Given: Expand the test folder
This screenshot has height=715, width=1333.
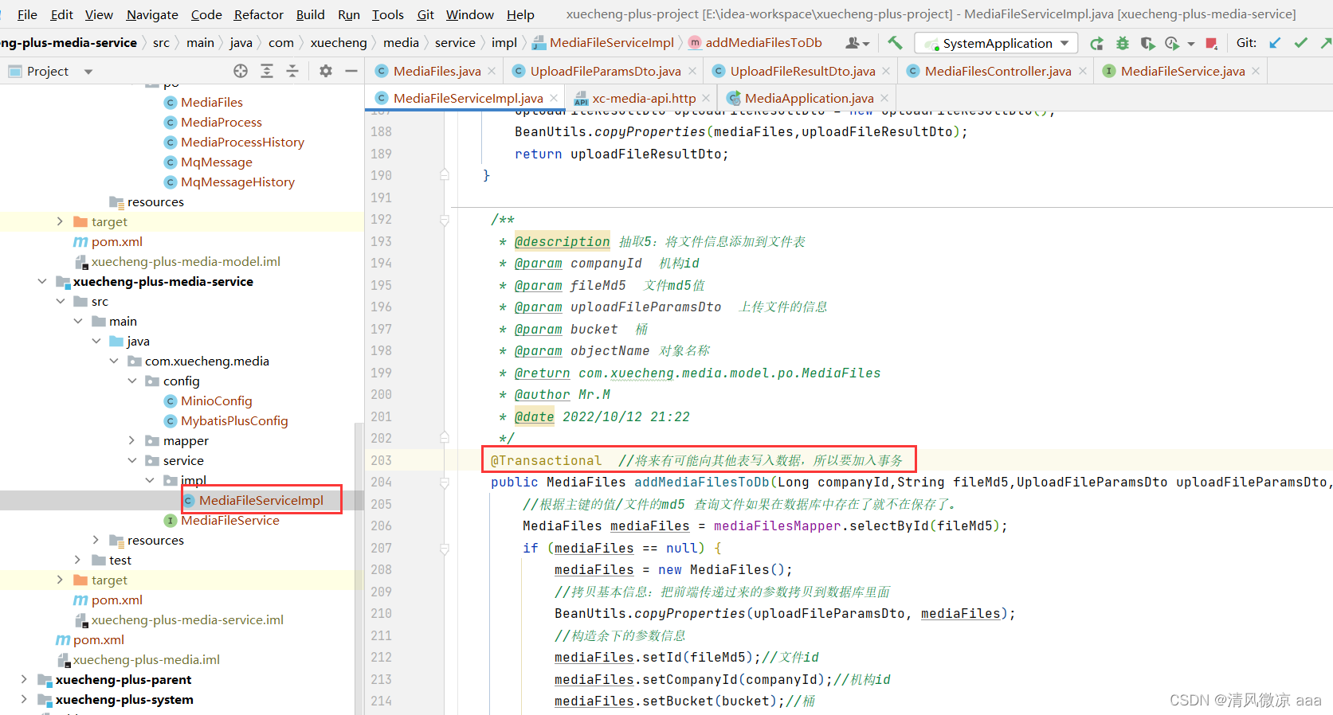Looking at the screenshot, I should pos(77,560).
